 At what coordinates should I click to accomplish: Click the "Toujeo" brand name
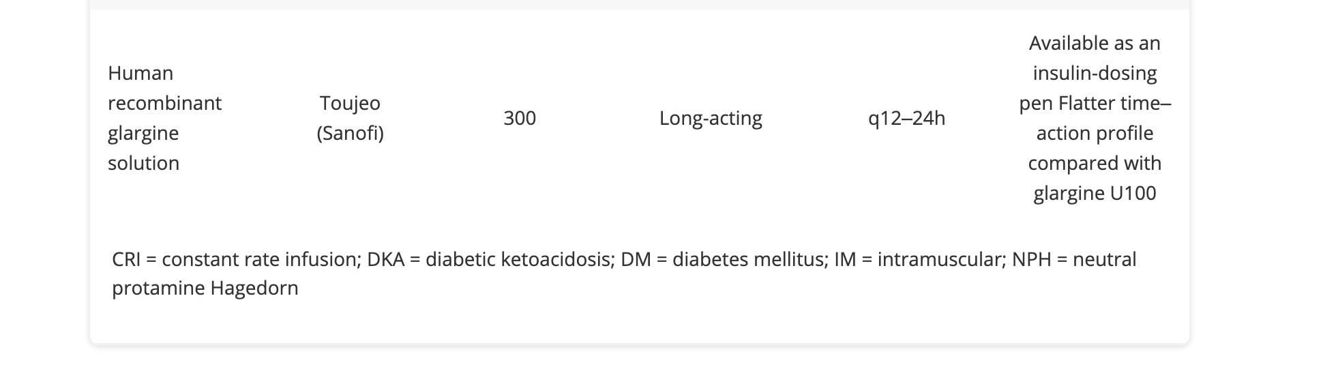pyautogui.click(x=350, y=103)
